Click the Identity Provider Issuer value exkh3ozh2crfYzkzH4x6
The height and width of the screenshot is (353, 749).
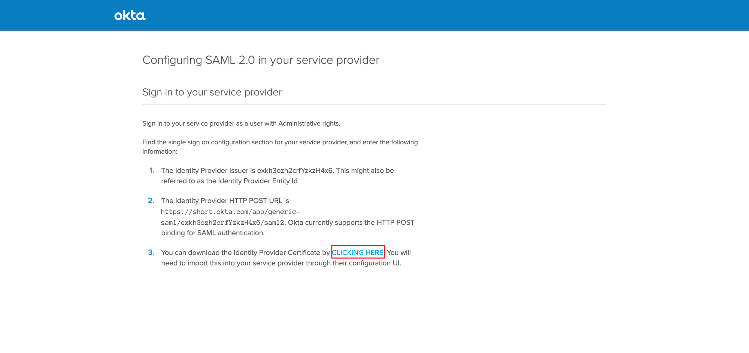point(295,171)
